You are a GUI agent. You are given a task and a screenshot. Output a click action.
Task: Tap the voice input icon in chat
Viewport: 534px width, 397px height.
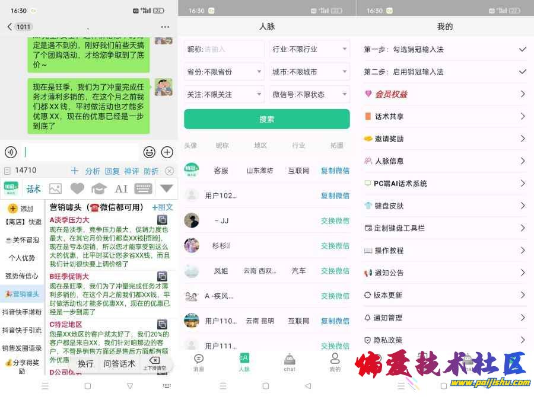10,152
